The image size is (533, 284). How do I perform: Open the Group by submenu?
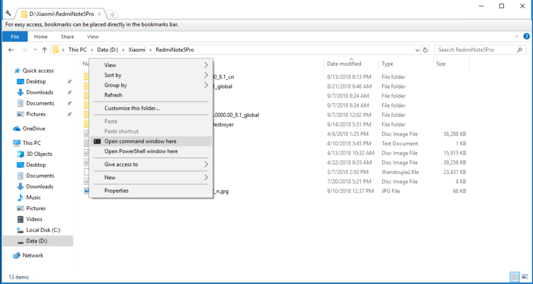click(151, 85)
